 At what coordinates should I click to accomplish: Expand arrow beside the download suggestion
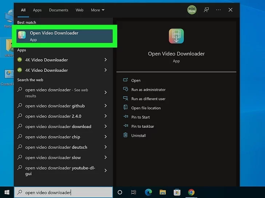coord(106,126)
